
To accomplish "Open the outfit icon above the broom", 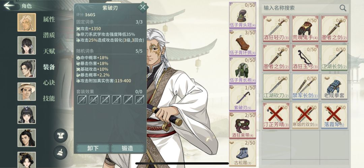I will click(x=61, y=135).
